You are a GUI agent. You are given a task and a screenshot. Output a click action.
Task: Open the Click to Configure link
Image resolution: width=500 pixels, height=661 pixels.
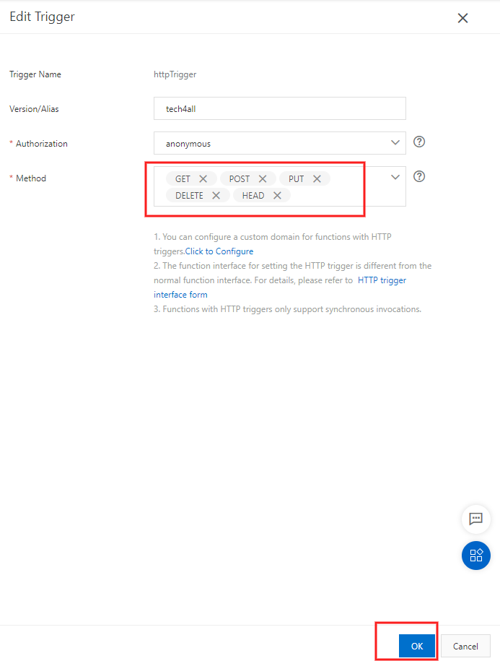[x=219, y=251]
